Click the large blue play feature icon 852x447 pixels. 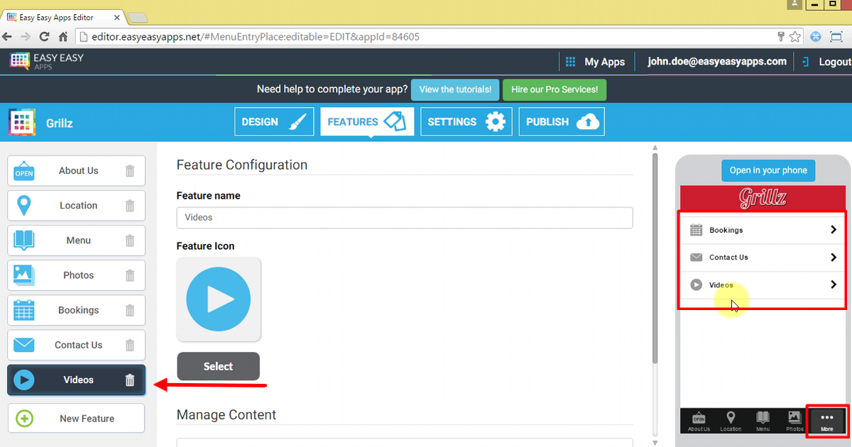[218, 299]
